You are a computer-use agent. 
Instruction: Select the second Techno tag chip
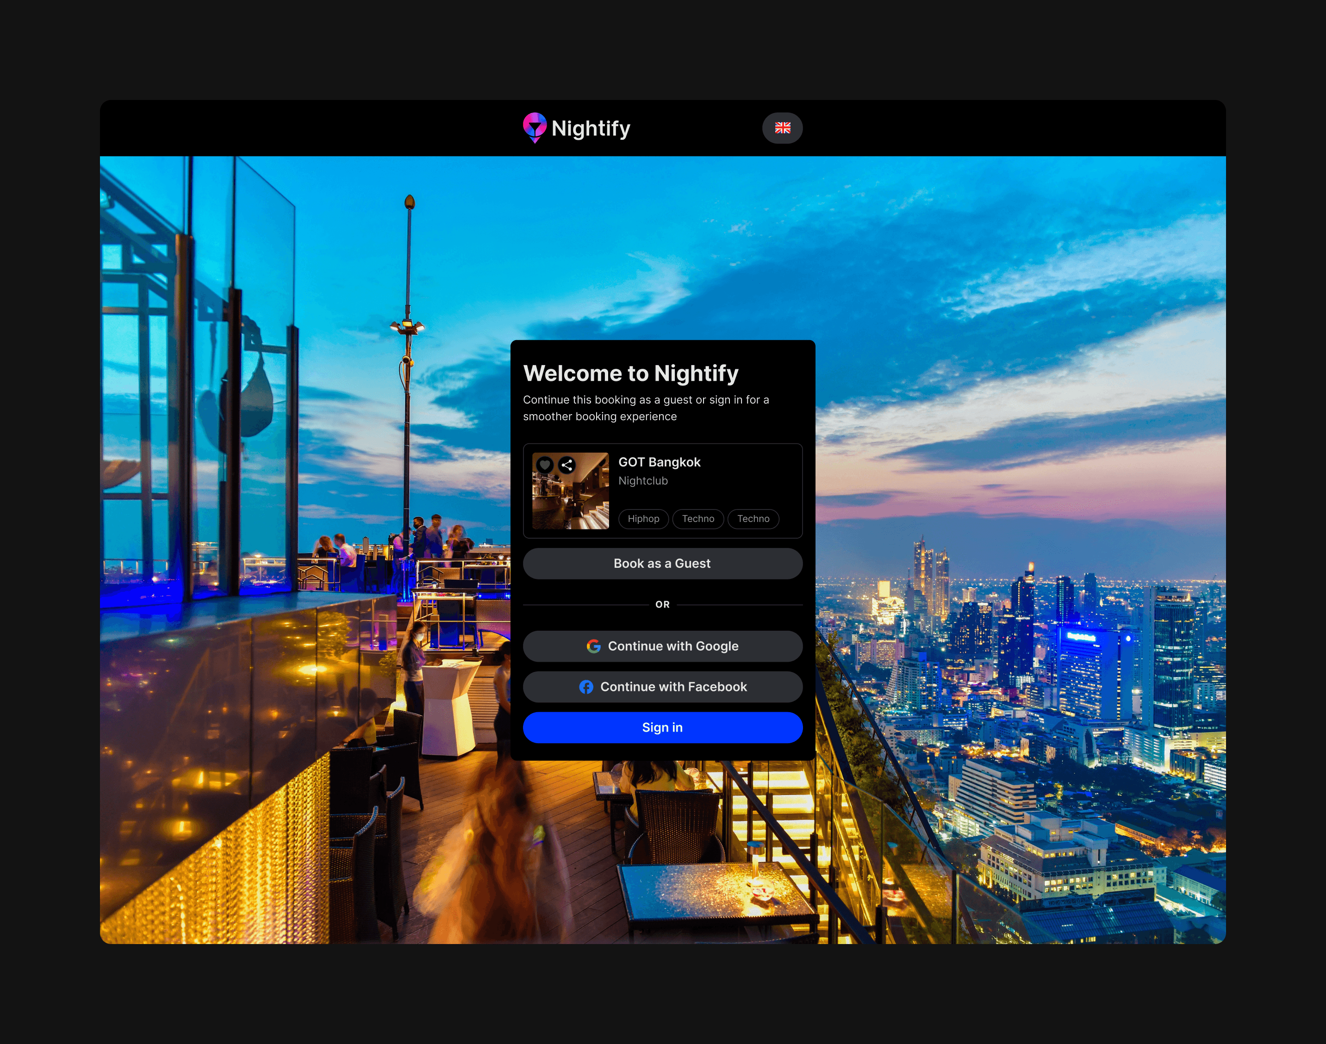point(753,518)
